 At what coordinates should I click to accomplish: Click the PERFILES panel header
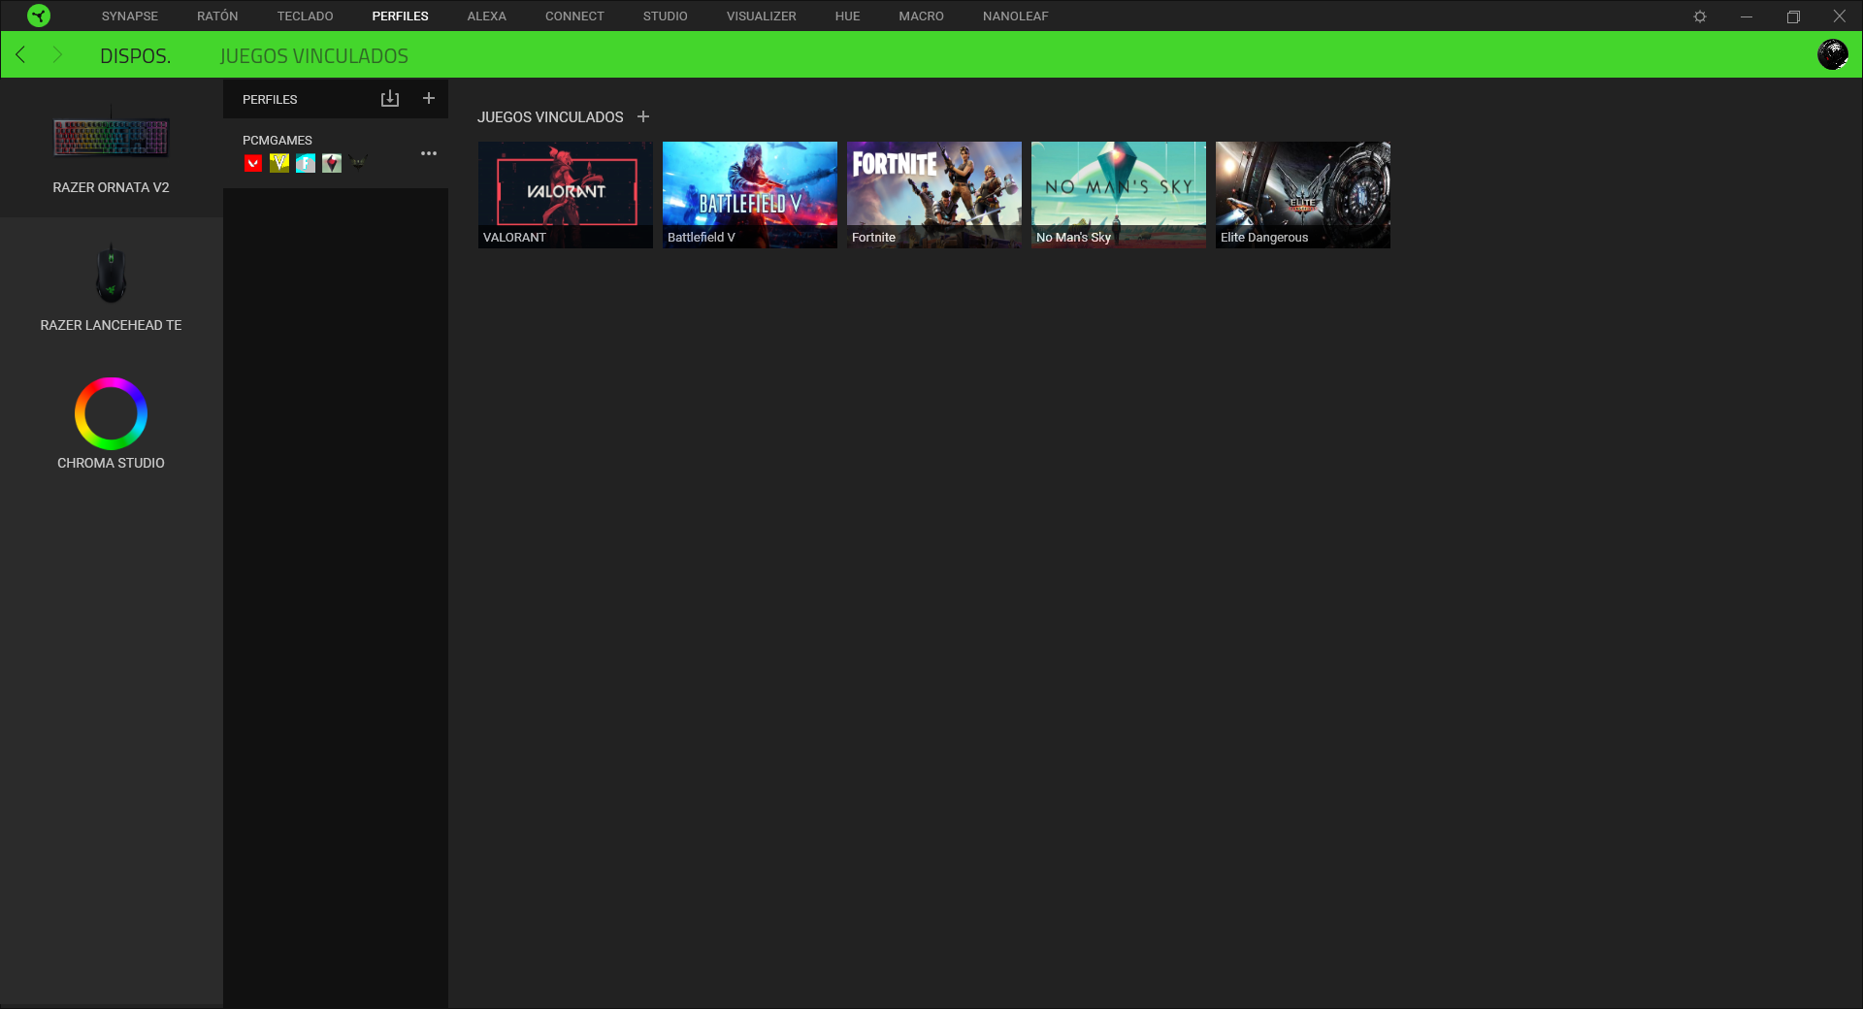pyautogui.click(x=270, y=100)
